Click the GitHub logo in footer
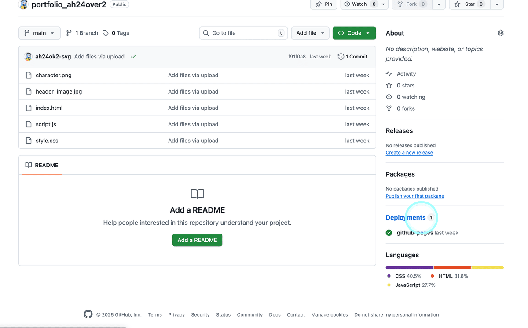The image size is (528, 328). coord(88,314)
